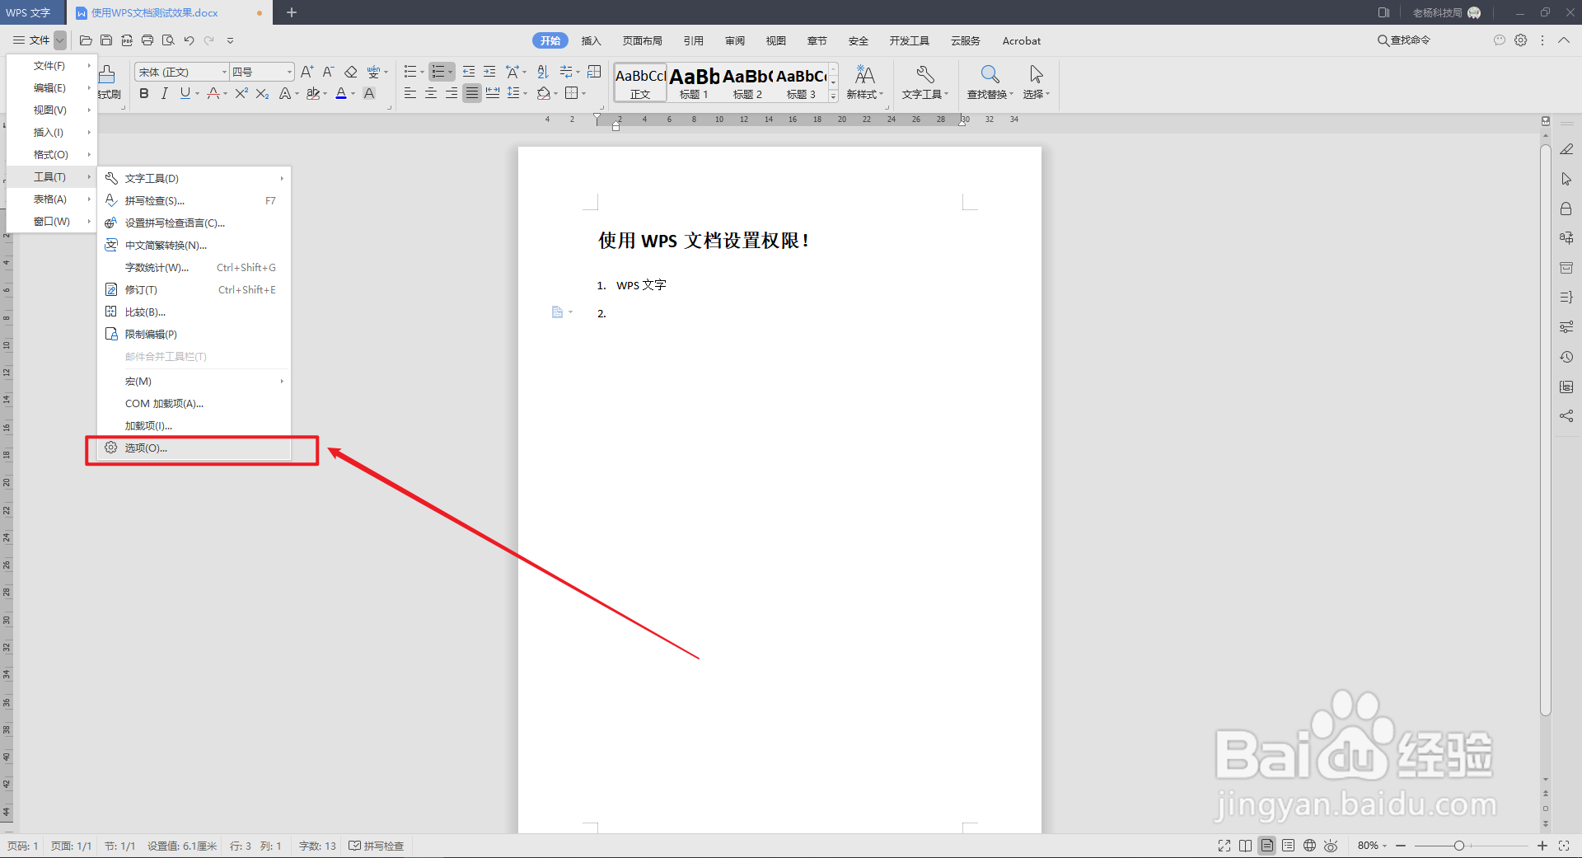Open the font color dropdown arrow

coord(353,94)
